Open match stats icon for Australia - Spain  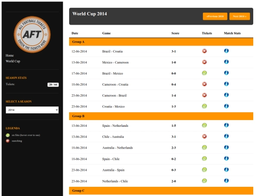pos(226,169)
